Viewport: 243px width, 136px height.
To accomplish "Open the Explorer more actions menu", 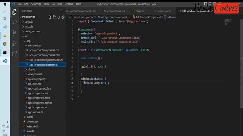I will click(x=62, y=11).
